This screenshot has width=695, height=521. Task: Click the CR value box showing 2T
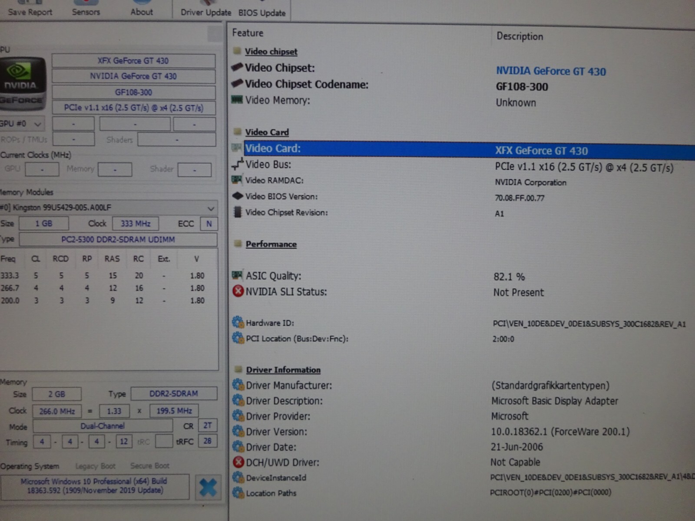208,425
